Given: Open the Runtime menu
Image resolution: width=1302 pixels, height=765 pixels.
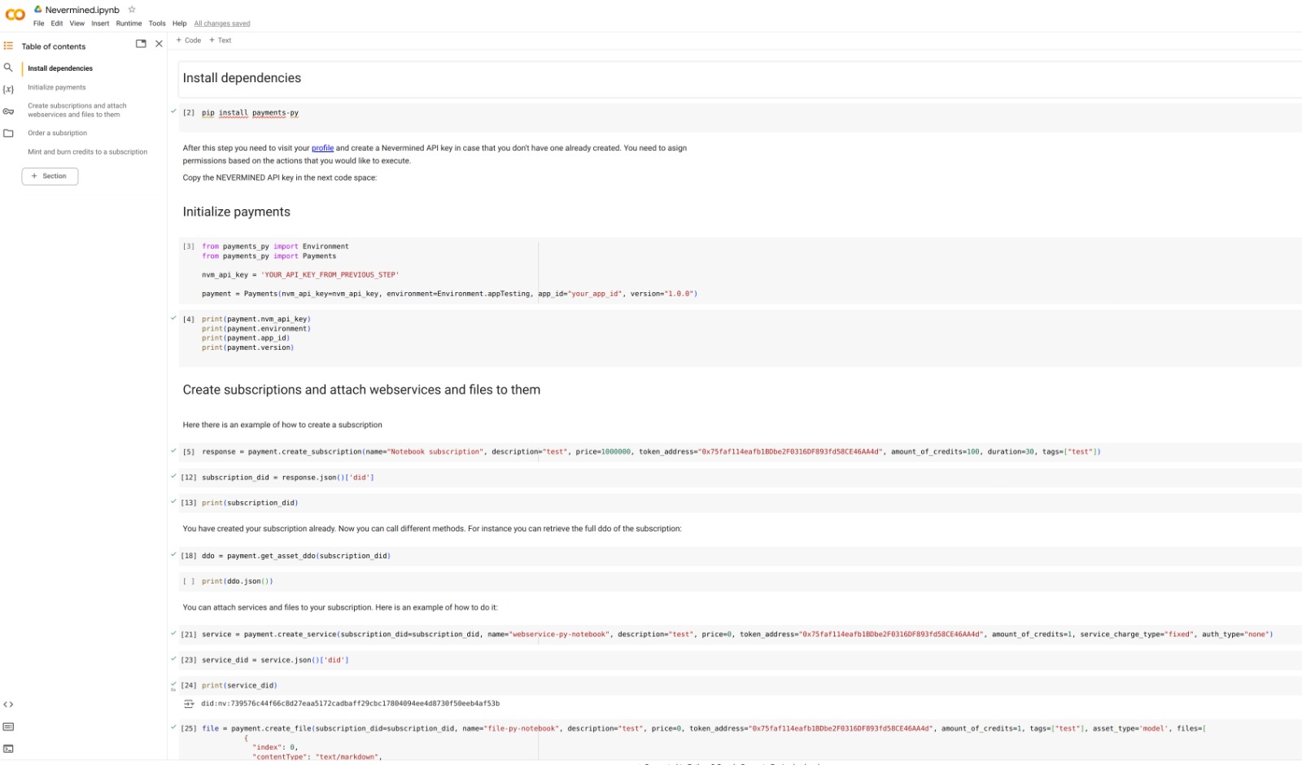Looking at the screenshot, I should coord(129,24).
